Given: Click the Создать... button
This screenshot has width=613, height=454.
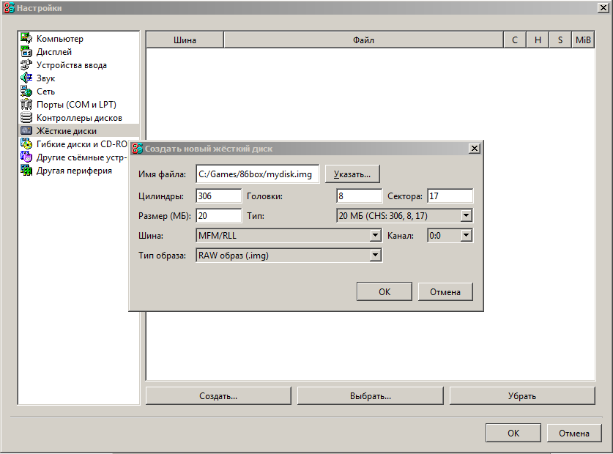Looking at the screenshot, I should click(x=218, y=395).
